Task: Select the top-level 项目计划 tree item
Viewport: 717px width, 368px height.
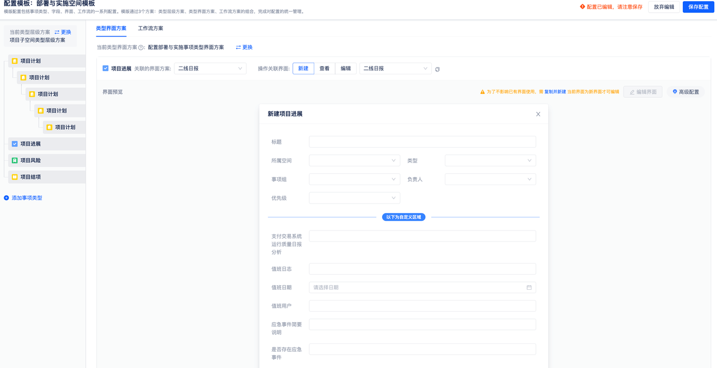Action: (x=46, y=61)
